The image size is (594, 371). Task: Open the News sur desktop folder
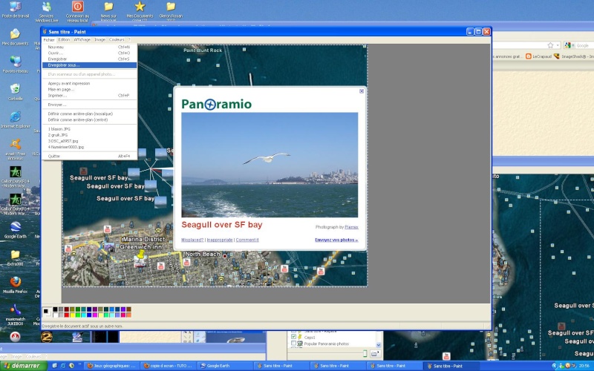[108, 11]
